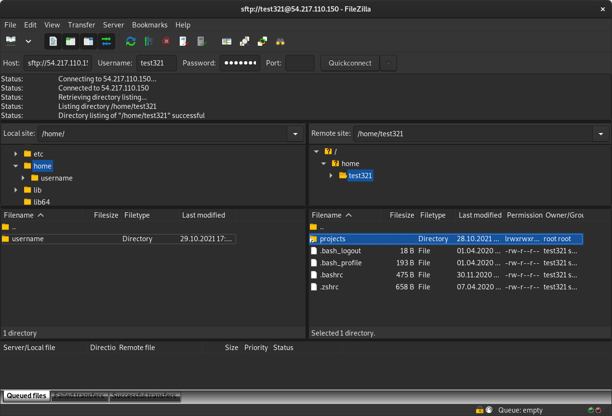612x416 pixels.
Task: Toggle synchronized browsing
Action: pos(263,41)
